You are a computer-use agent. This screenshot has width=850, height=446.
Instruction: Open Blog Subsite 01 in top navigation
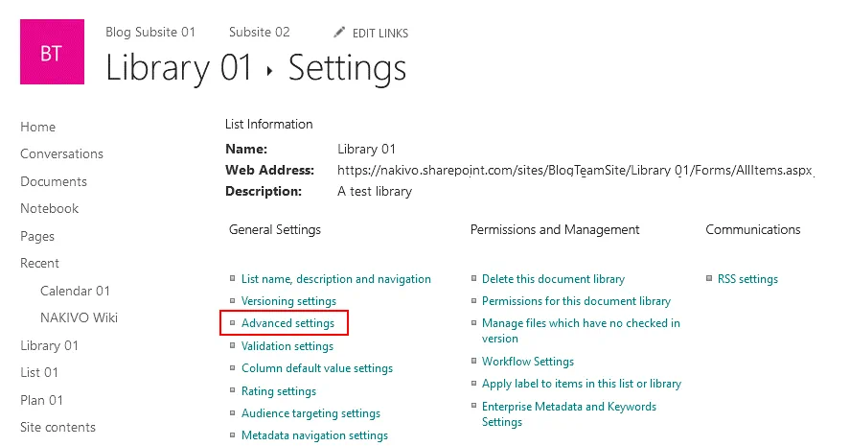pos(150,33)
